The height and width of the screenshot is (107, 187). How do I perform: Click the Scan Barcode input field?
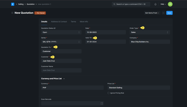pos(72,103)
